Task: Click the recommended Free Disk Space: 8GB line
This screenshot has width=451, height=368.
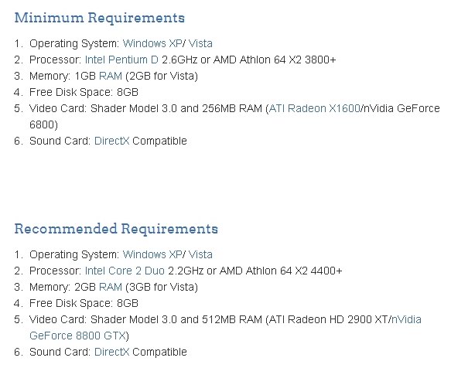Action: click(84, 303)
